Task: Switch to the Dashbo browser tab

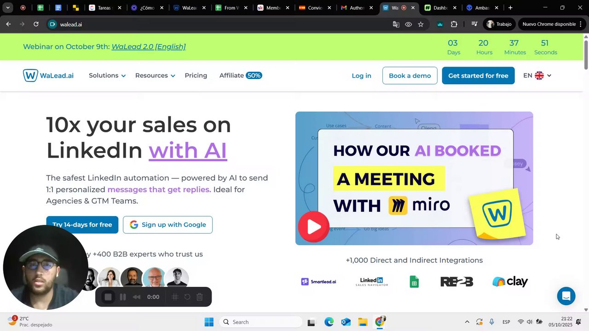Action: click(440, 8)
